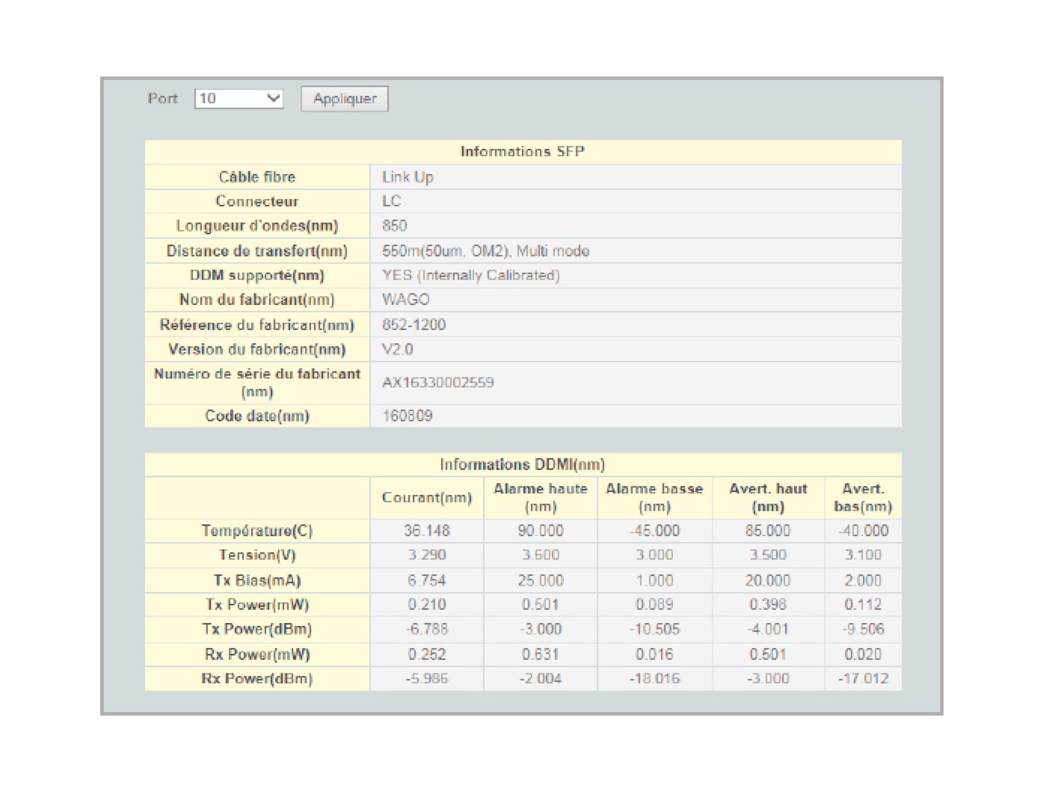Click the 'Rx Power(dBm)' row label
This screenshot has width=1049, height=786.
point(258,679)
